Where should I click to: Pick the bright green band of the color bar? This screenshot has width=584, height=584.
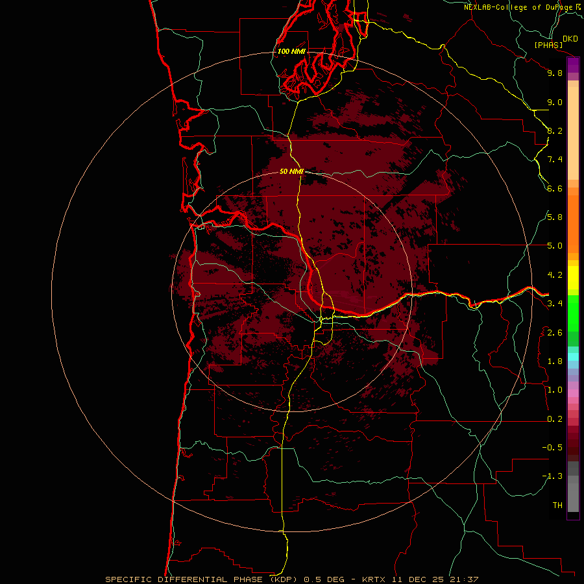(x=573, y=313)
